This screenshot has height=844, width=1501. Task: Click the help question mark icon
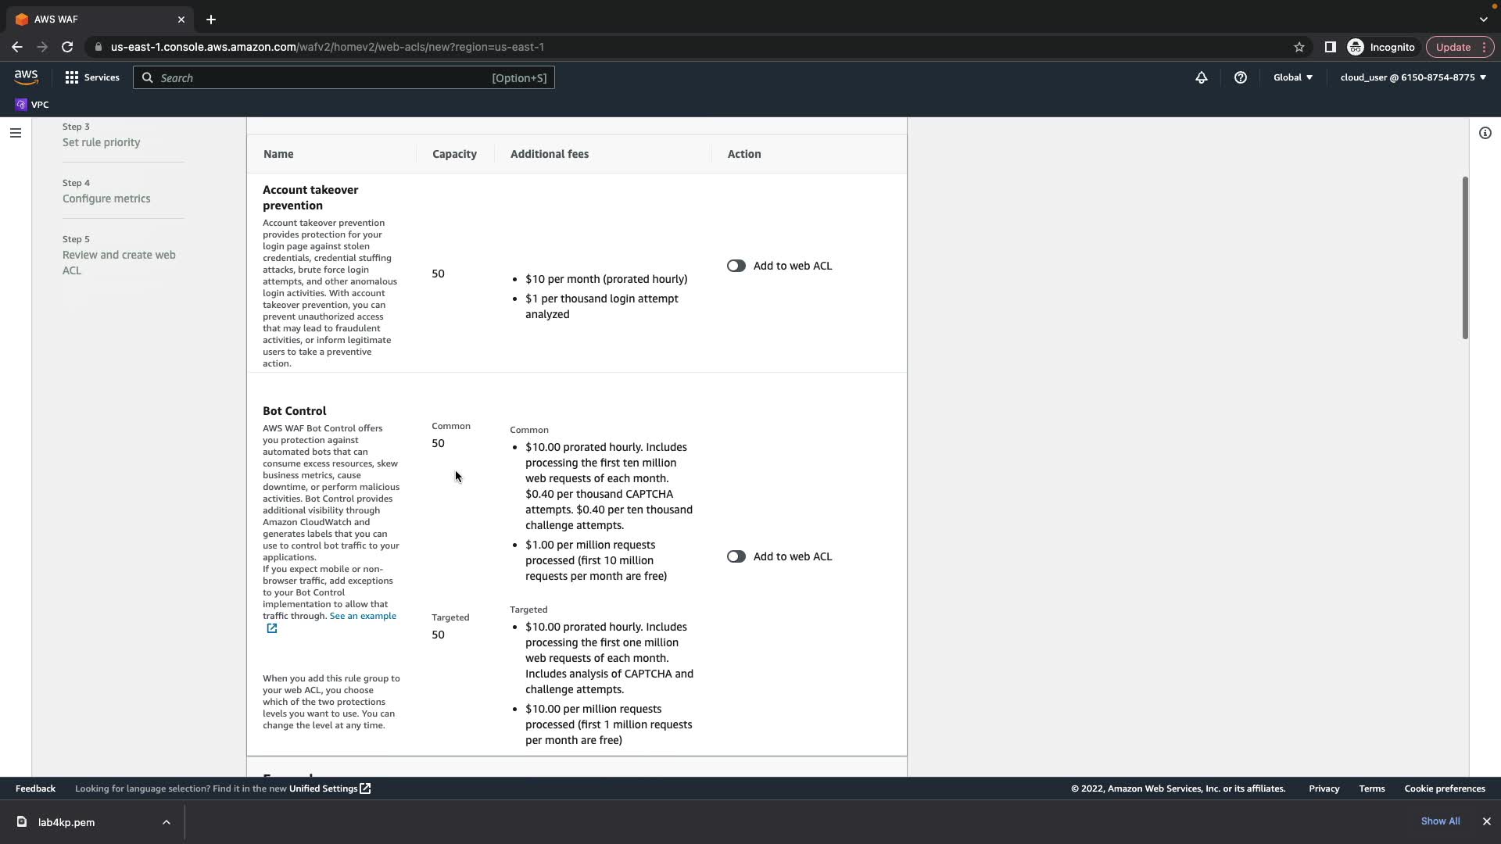tap(1240, 77)
